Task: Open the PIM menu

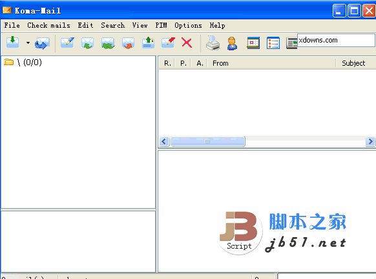Action: (161, 25)
